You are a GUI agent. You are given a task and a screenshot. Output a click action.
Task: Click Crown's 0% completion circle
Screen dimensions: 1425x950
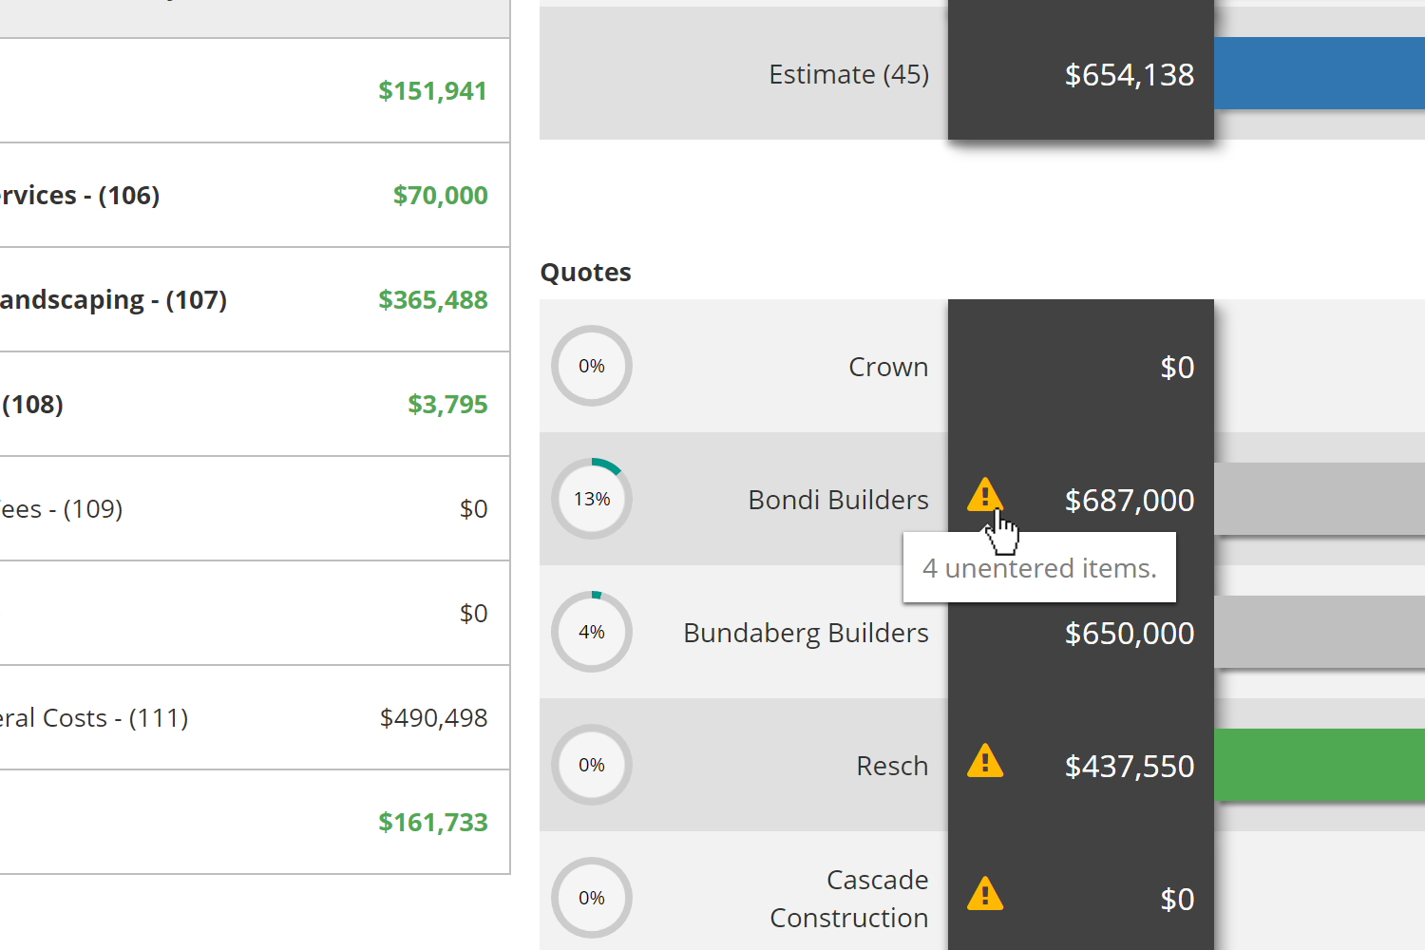(592, 366)
